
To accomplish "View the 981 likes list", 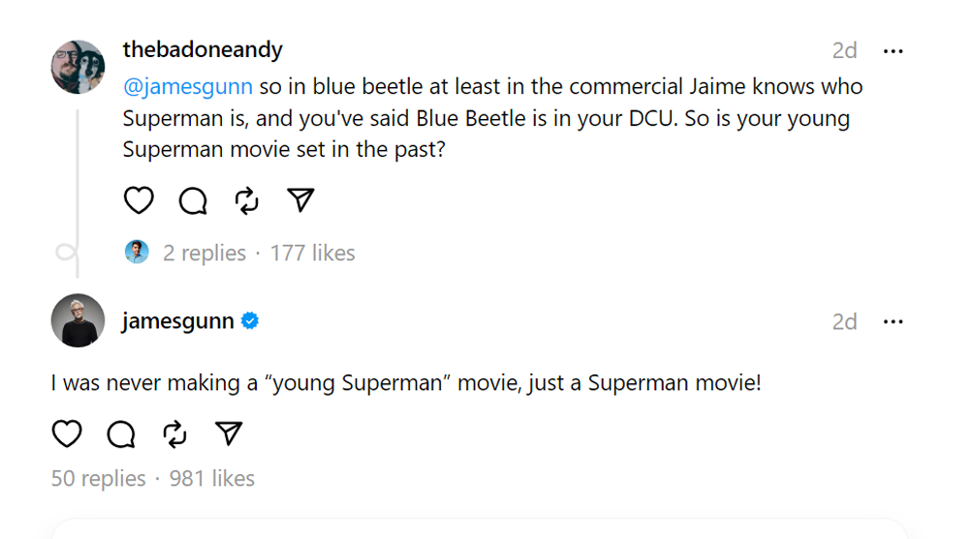I will click(x=212, y=478).
